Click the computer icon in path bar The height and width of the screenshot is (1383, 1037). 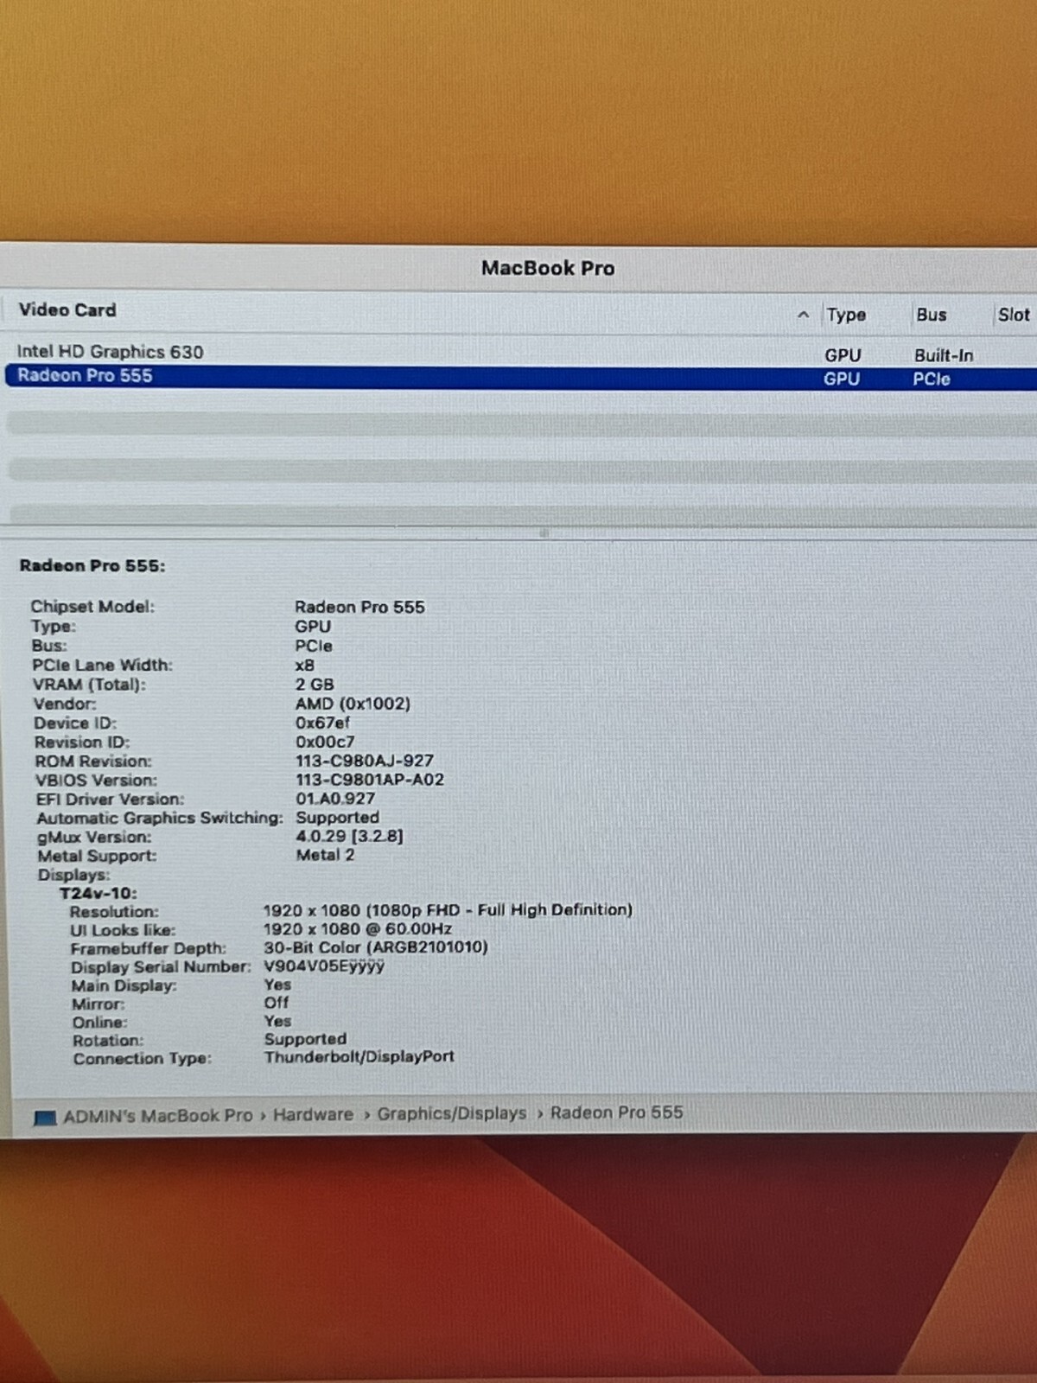point(44,1118)
